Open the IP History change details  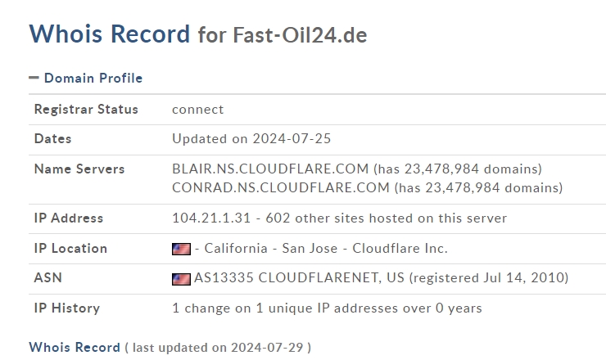tap(327, 308)
